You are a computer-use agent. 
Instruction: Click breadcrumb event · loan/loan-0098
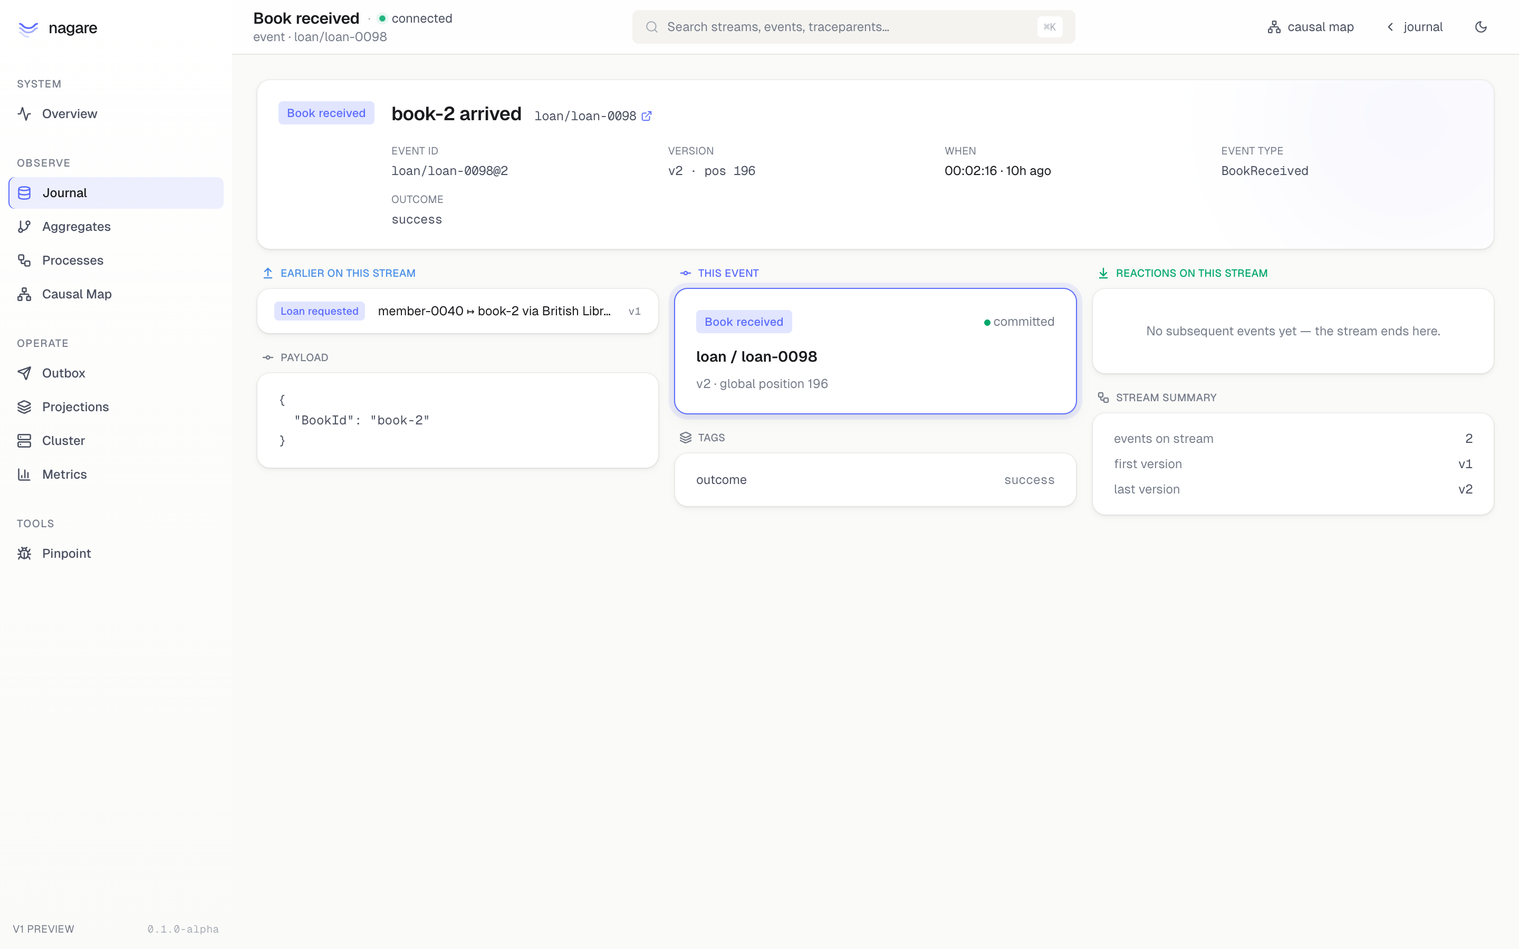[x=320, y=37]
